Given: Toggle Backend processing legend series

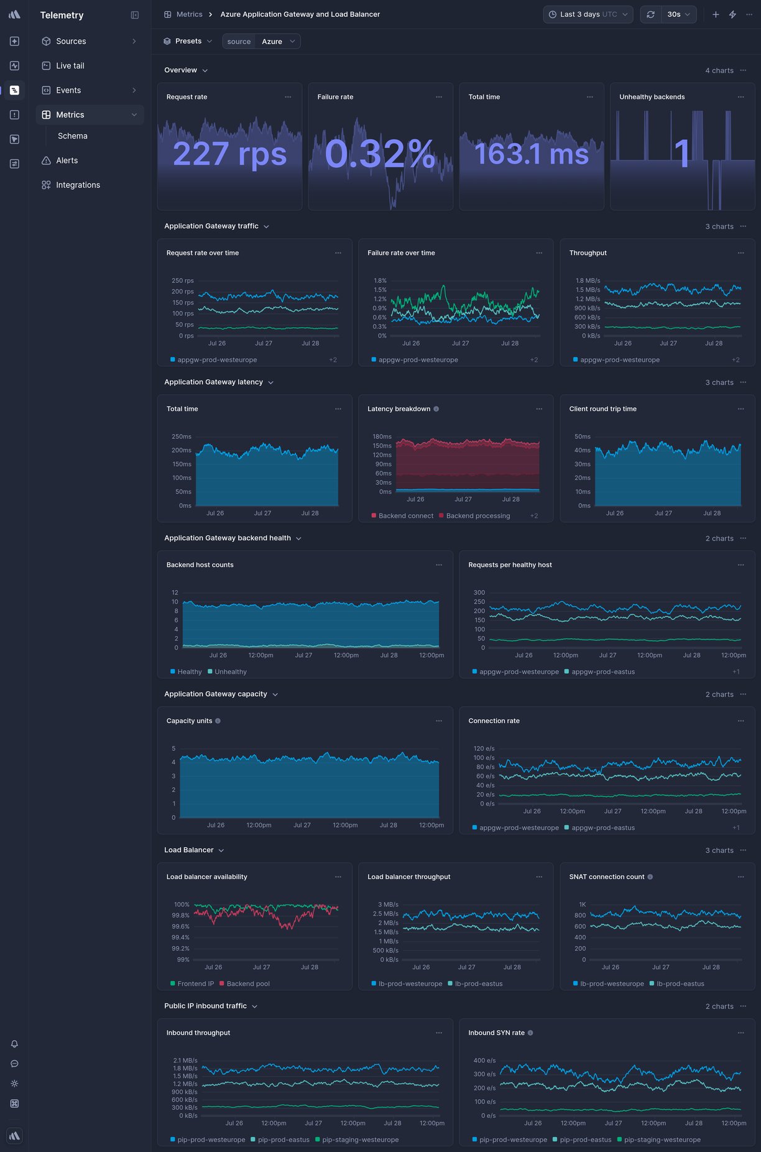Looking at the screenshot, I should (474, 516).
